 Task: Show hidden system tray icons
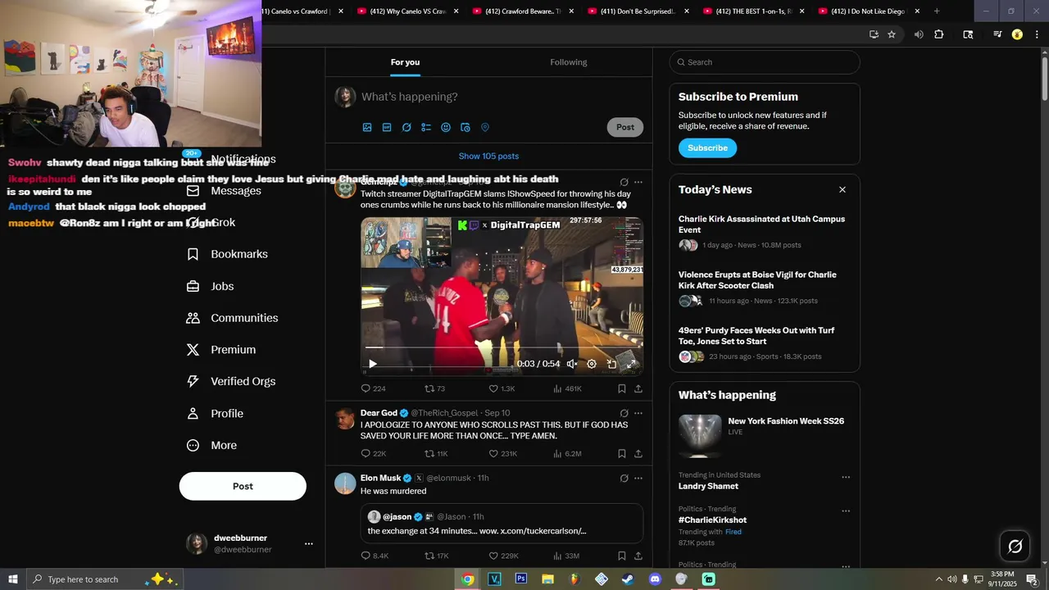938,579
